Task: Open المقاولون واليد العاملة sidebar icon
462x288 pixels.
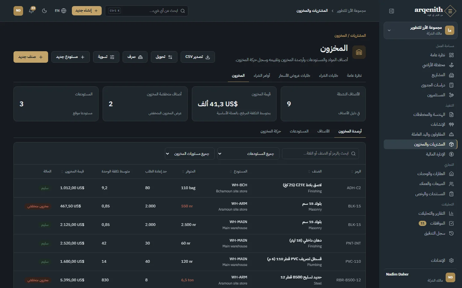Action: click(x=451, y=134)
